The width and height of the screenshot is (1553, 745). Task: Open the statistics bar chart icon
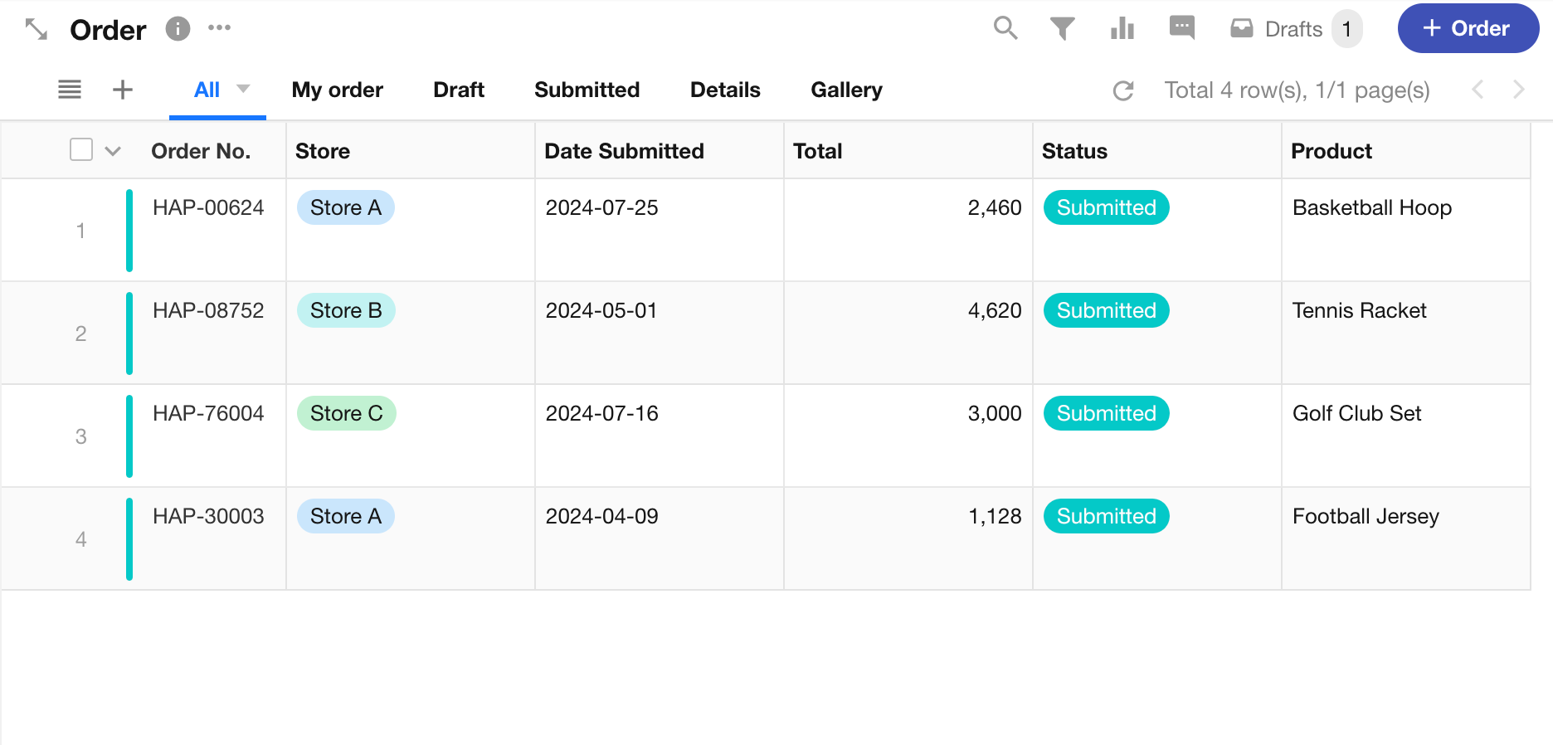(x=1122, y=29)
